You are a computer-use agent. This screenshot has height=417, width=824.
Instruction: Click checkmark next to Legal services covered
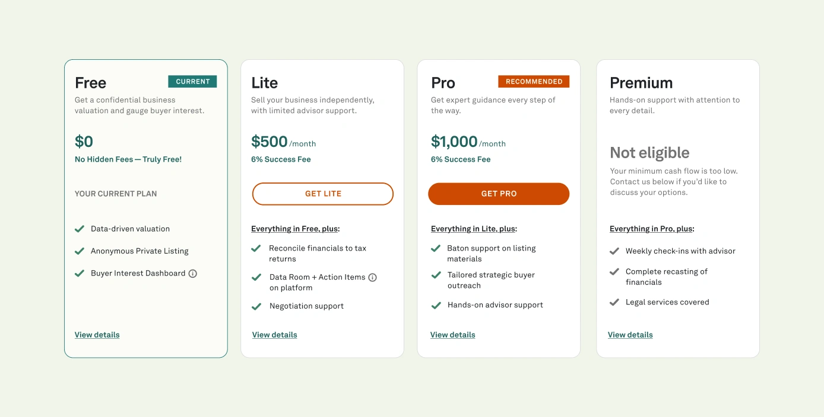click(x=614, y=302)
